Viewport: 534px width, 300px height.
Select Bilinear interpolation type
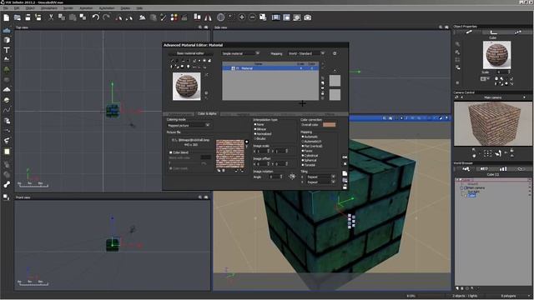(255, 129)
